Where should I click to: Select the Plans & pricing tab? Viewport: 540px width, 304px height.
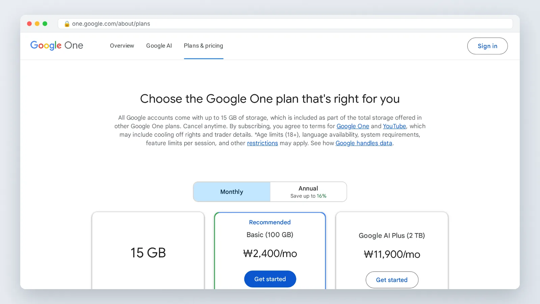tap(204, 46)
